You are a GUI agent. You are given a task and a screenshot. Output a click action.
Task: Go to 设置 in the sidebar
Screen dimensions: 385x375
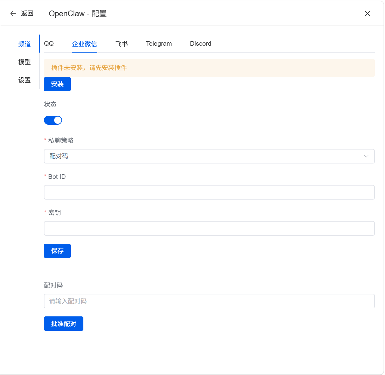[24, 80]
